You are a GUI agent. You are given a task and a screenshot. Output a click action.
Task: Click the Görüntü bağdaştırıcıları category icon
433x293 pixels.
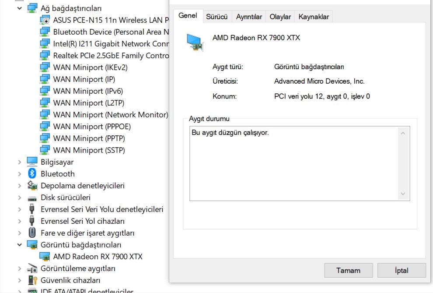32,245
